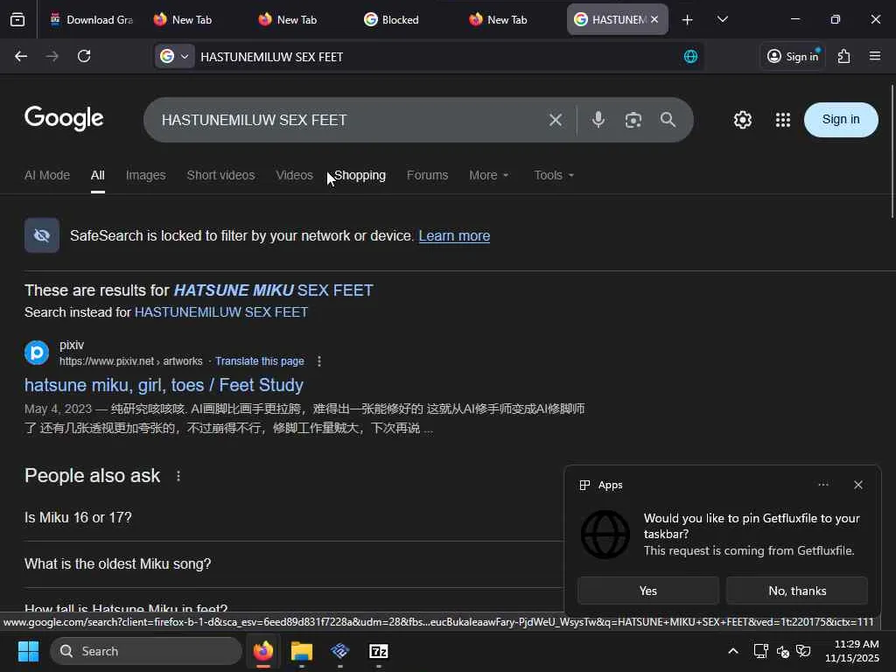
Task: Click the Windows taskbar Search box
Action: click(146, 651)
